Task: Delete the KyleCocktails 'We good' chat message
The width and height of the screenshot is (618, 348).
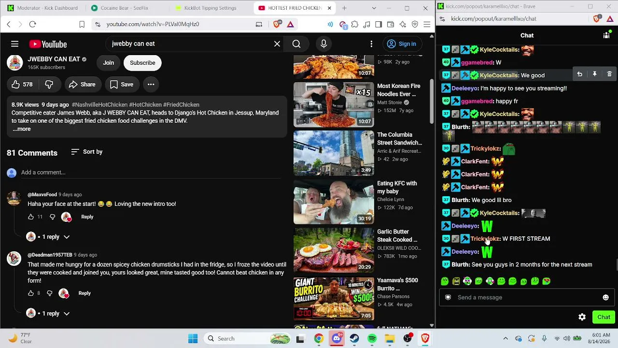Action: 609,74
